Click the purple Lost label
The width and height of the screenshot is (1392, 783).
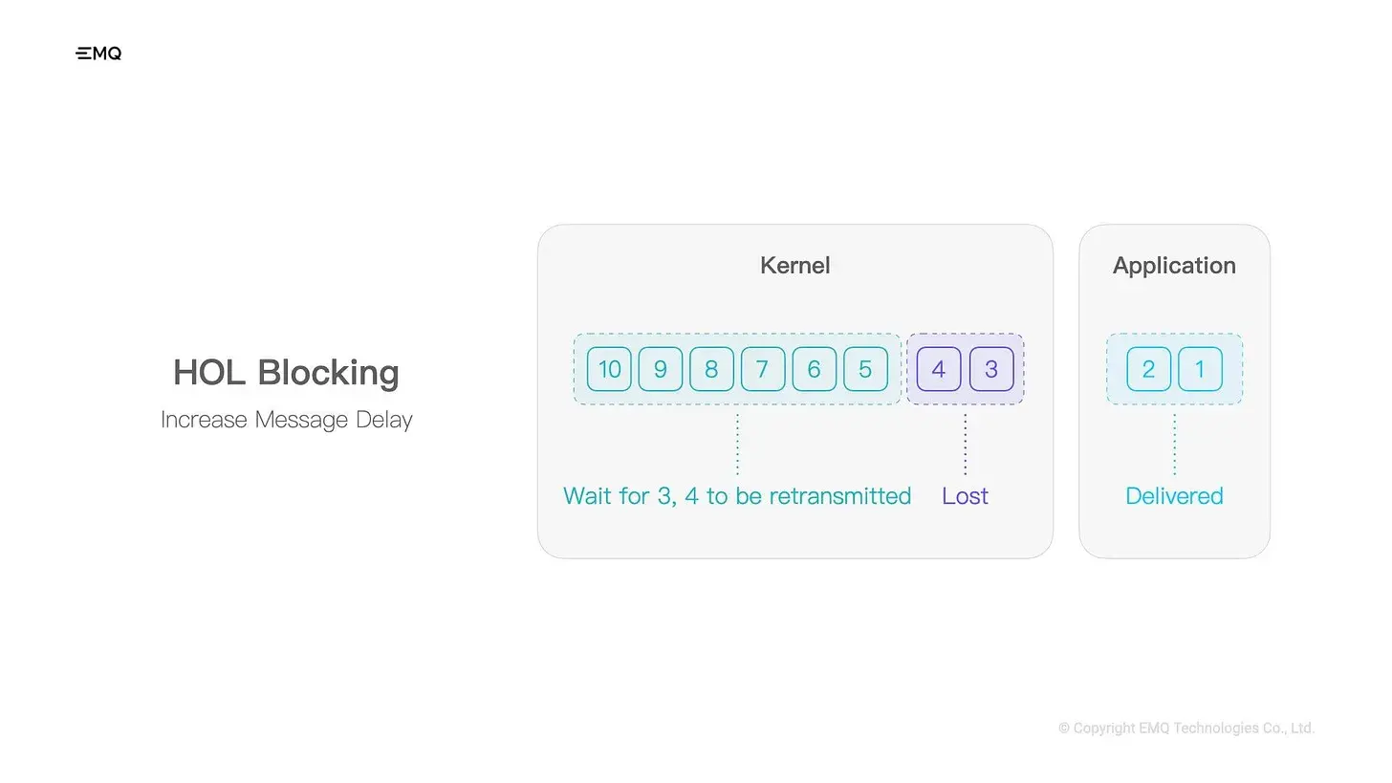tap(965, 496)
